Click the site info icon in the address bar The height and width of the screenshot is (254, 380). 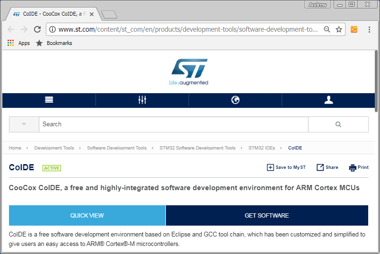tap(52, 29)
